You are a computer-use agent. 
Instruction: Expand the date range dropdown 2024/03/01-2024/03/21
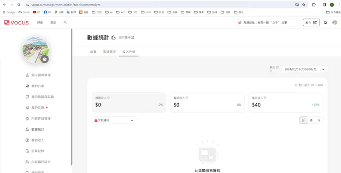305,69
